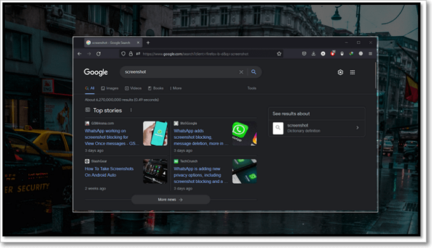Select the All search tab
432x248 pixels.
90,88
